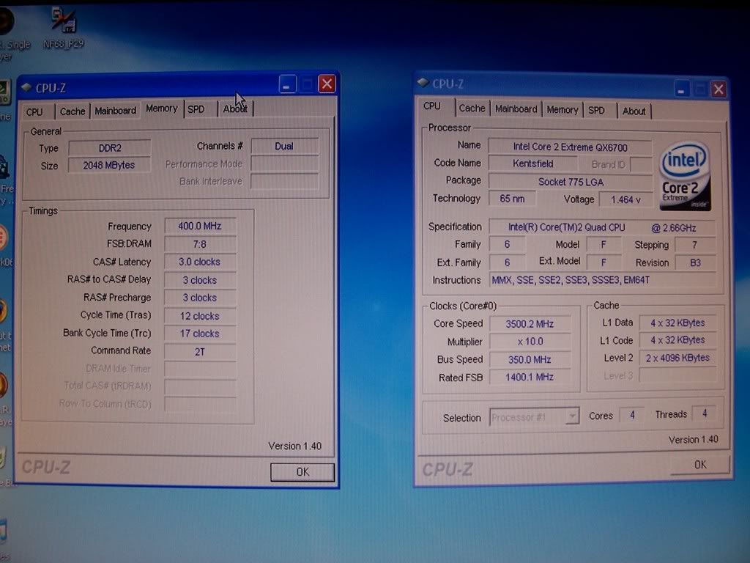Viewport: 750px width, 563px height.
Task: Select the Memory tab in the processor window
Action: (x=562, y=110)
